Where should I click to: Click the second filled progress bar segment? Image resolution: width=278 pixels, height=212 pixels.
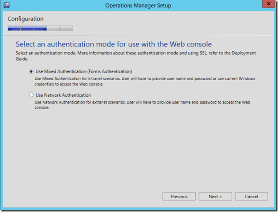coord(27,28)
